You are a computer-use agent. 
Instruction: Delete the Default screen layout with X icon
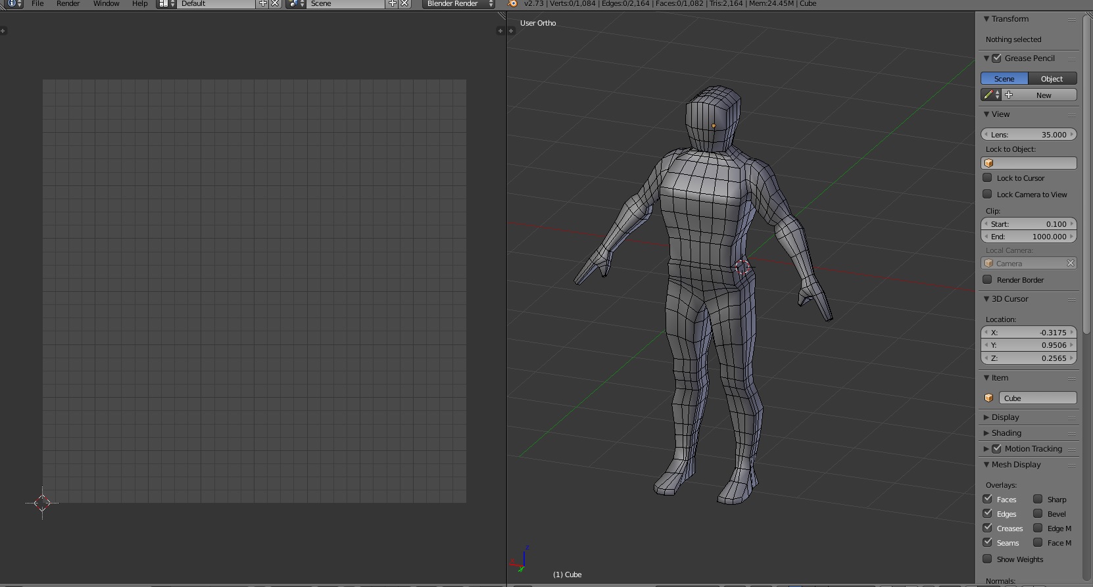click(275, 4)
